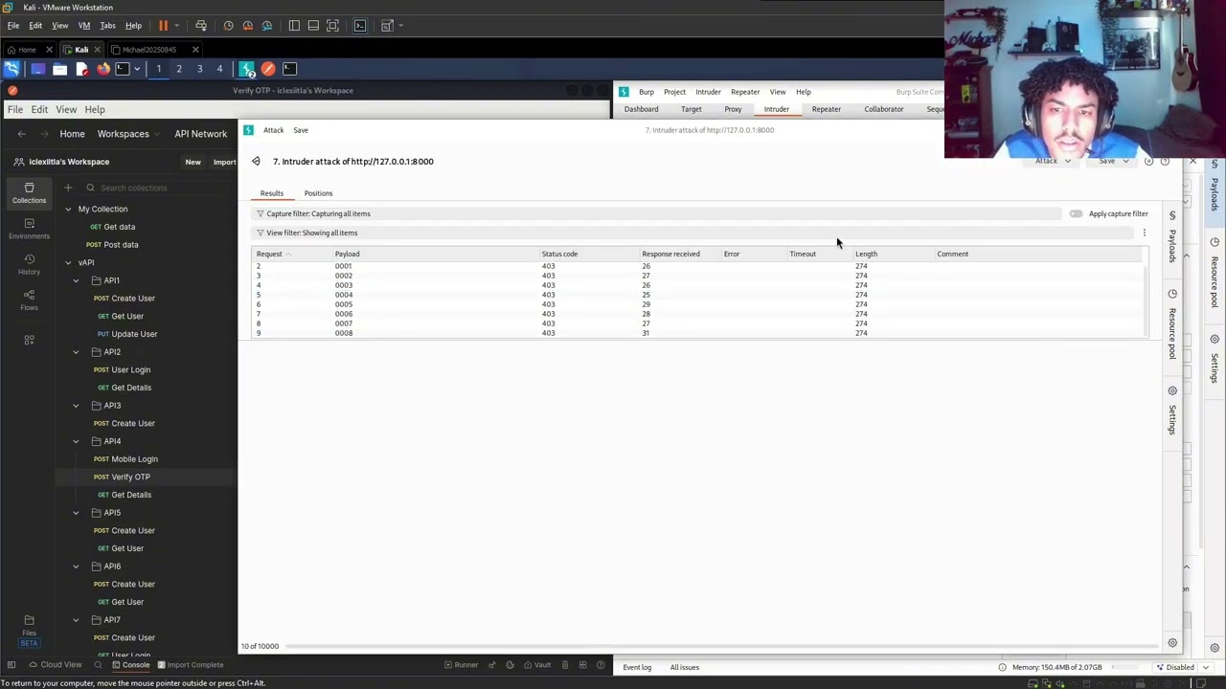
Task: Open the file manager in Kali panel
Action: tap(59, 69)
